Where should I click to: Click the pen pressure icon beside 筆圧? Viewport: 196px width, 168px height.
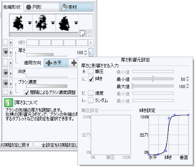(x=84, y=72)
